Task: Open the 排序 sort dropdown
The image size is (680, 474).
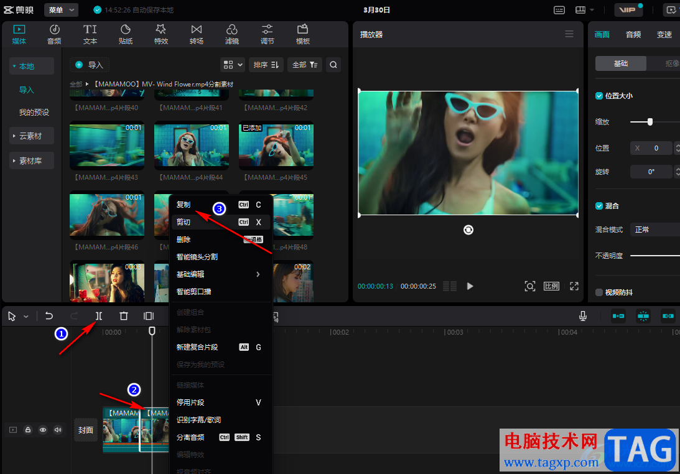Action: pos(266,65)
